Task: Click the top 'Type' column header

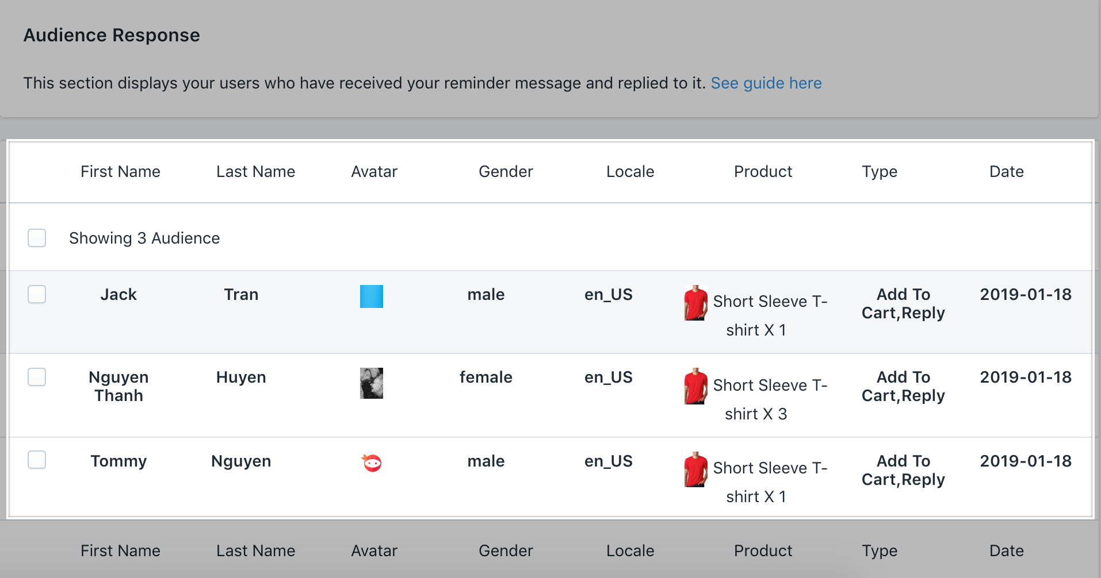Action: coord(880,172)
